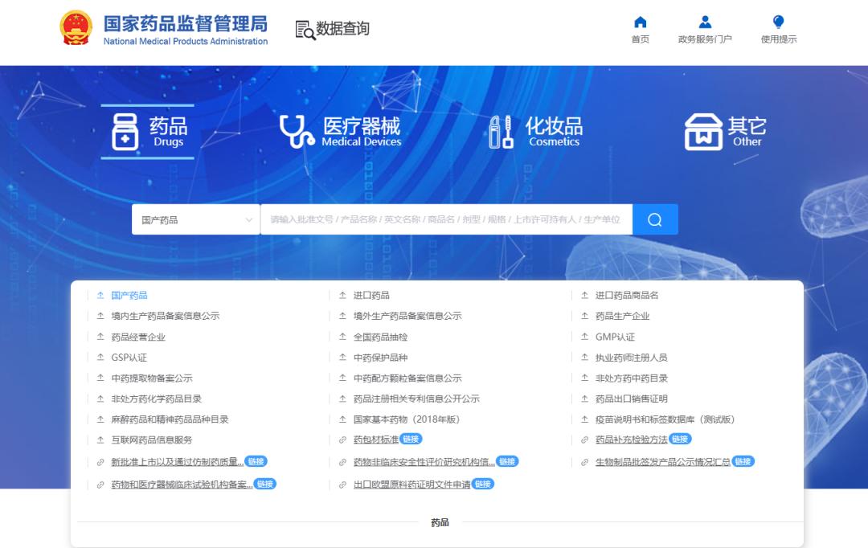Select the 其它 Other store icon

tap(703, 132)
